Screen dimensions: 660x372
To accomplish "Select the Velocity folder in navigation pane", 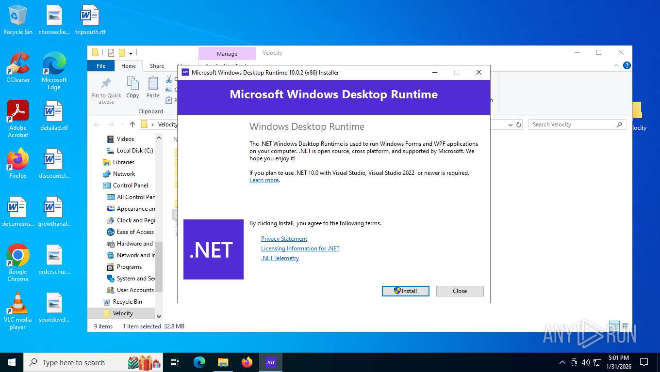I will click(x=121, y=313).
